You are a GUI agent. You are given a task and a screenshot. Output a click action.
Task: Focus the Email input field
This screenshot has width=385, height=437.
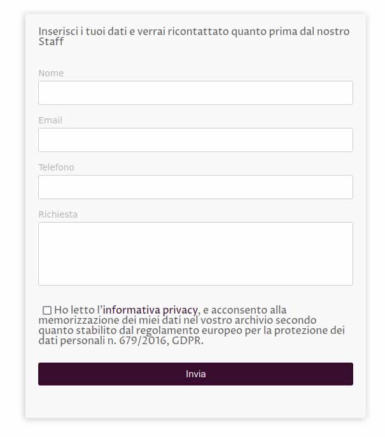[x=195, y=140]
